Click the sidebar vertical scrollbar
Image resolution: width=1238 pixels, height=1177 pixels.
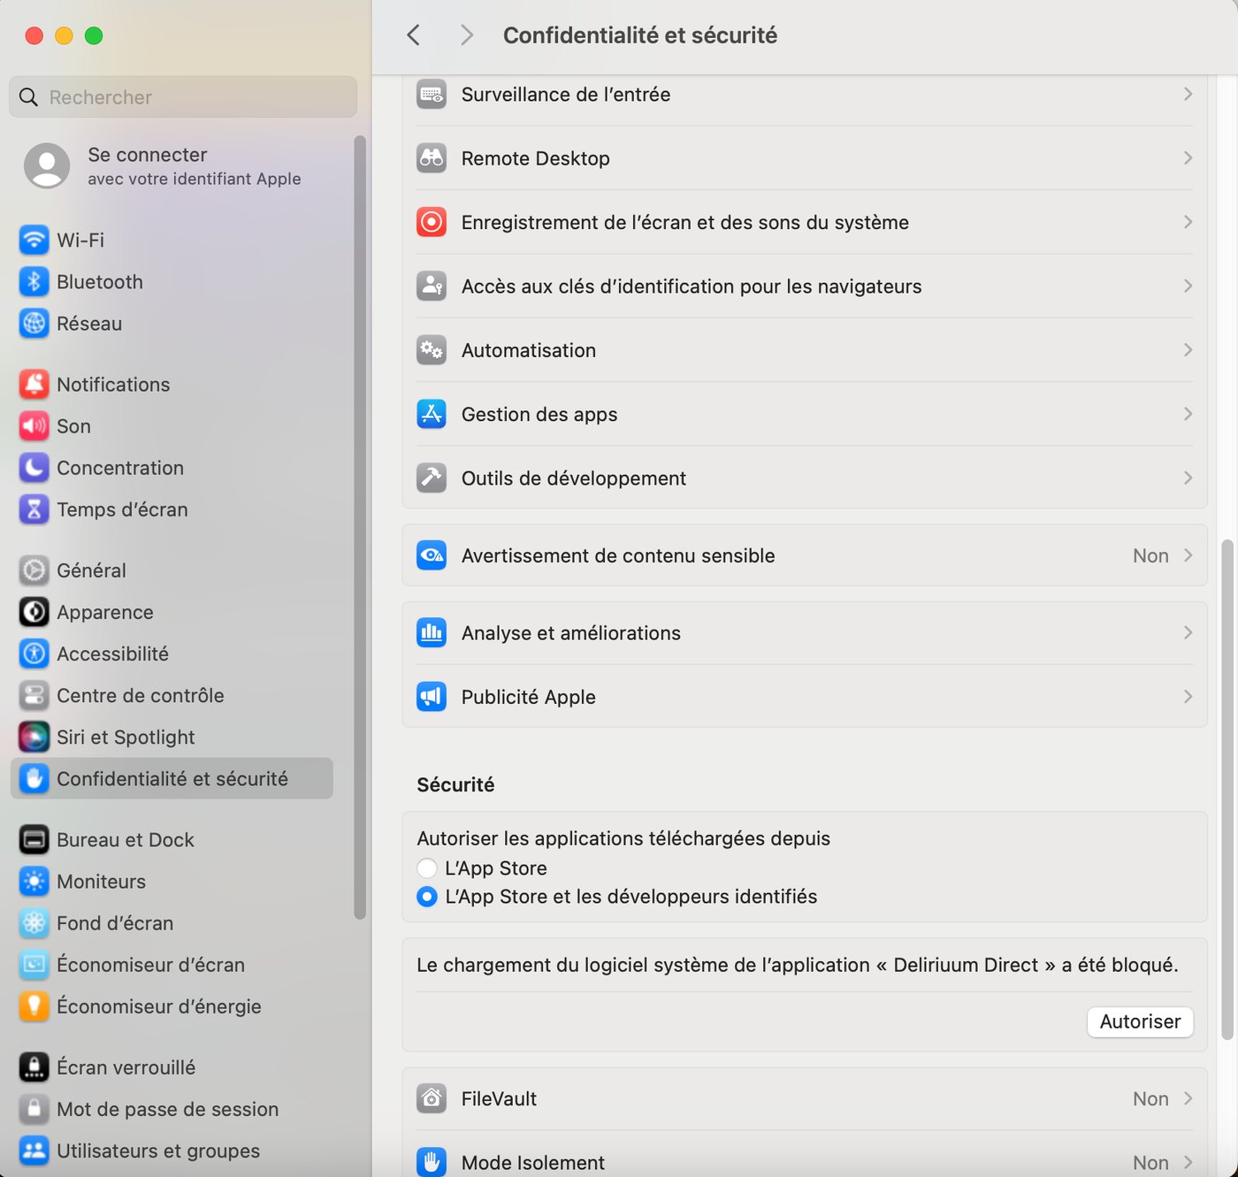[359, 527]
